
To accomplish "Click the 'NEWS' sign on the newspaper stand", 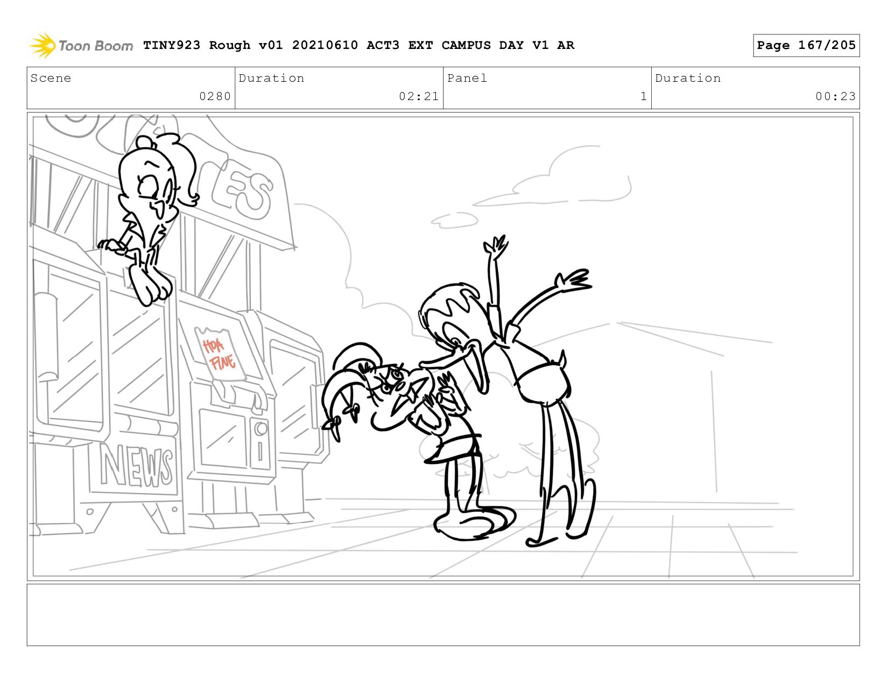I will tap(137, 467).
